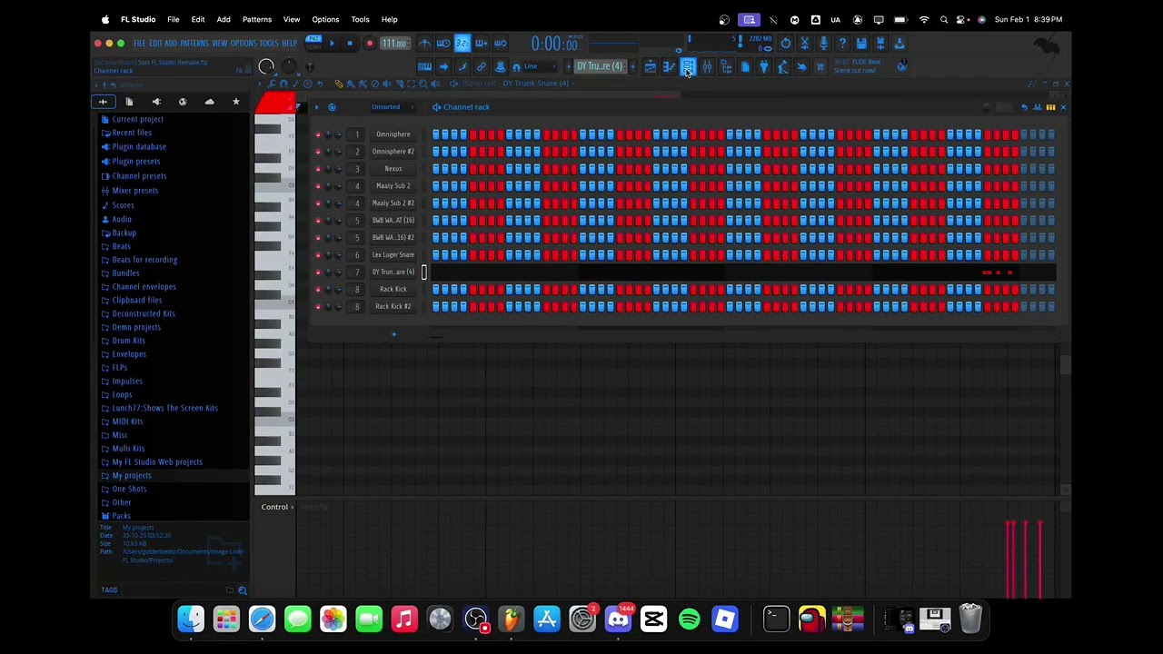Open the Playlist window icon
1163x654 pixels.
click(650, 66)
